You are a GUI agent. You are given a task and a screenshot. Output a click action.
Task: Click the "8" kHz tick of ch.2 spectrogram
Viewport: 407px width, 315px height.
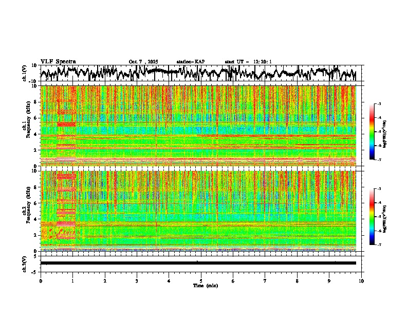point(36,187)
